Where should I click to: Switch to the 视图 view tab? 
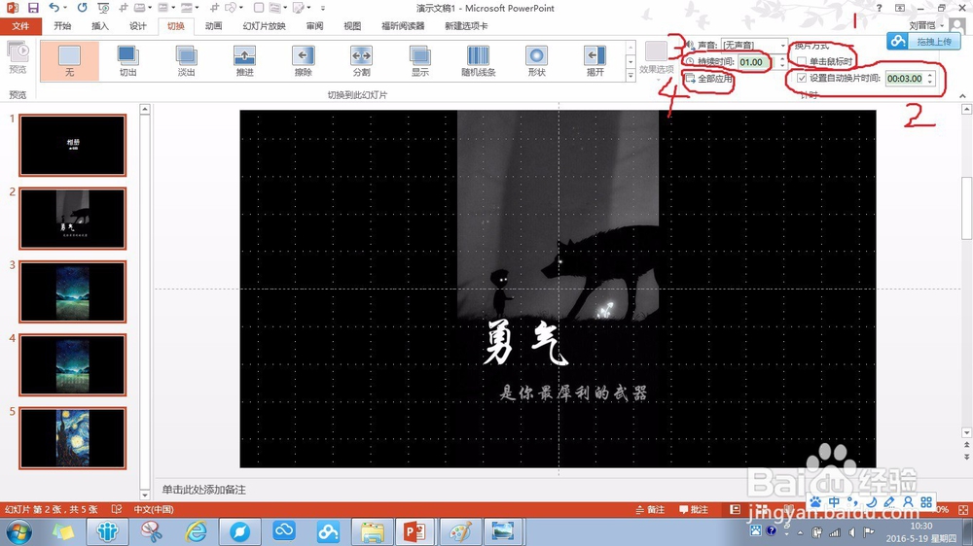352,26
